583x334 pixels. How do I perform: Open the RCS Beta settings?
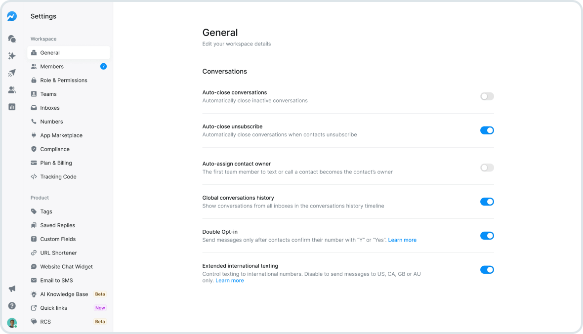tap(46, 321)
